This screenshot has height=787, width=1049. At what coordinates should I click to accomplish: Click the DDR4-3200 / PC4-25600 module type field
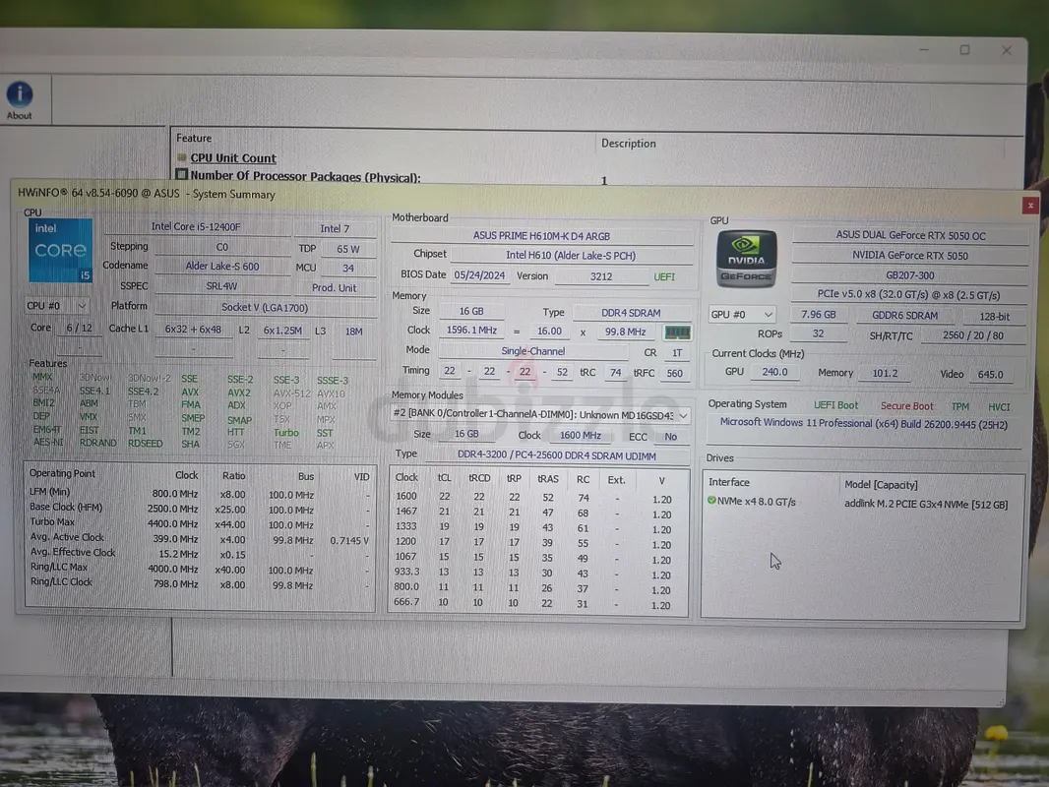pos(557,455)
